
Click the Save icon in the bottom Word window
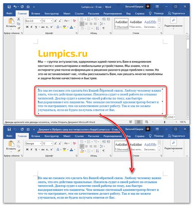pyautogui.click(x=9, y=129)
